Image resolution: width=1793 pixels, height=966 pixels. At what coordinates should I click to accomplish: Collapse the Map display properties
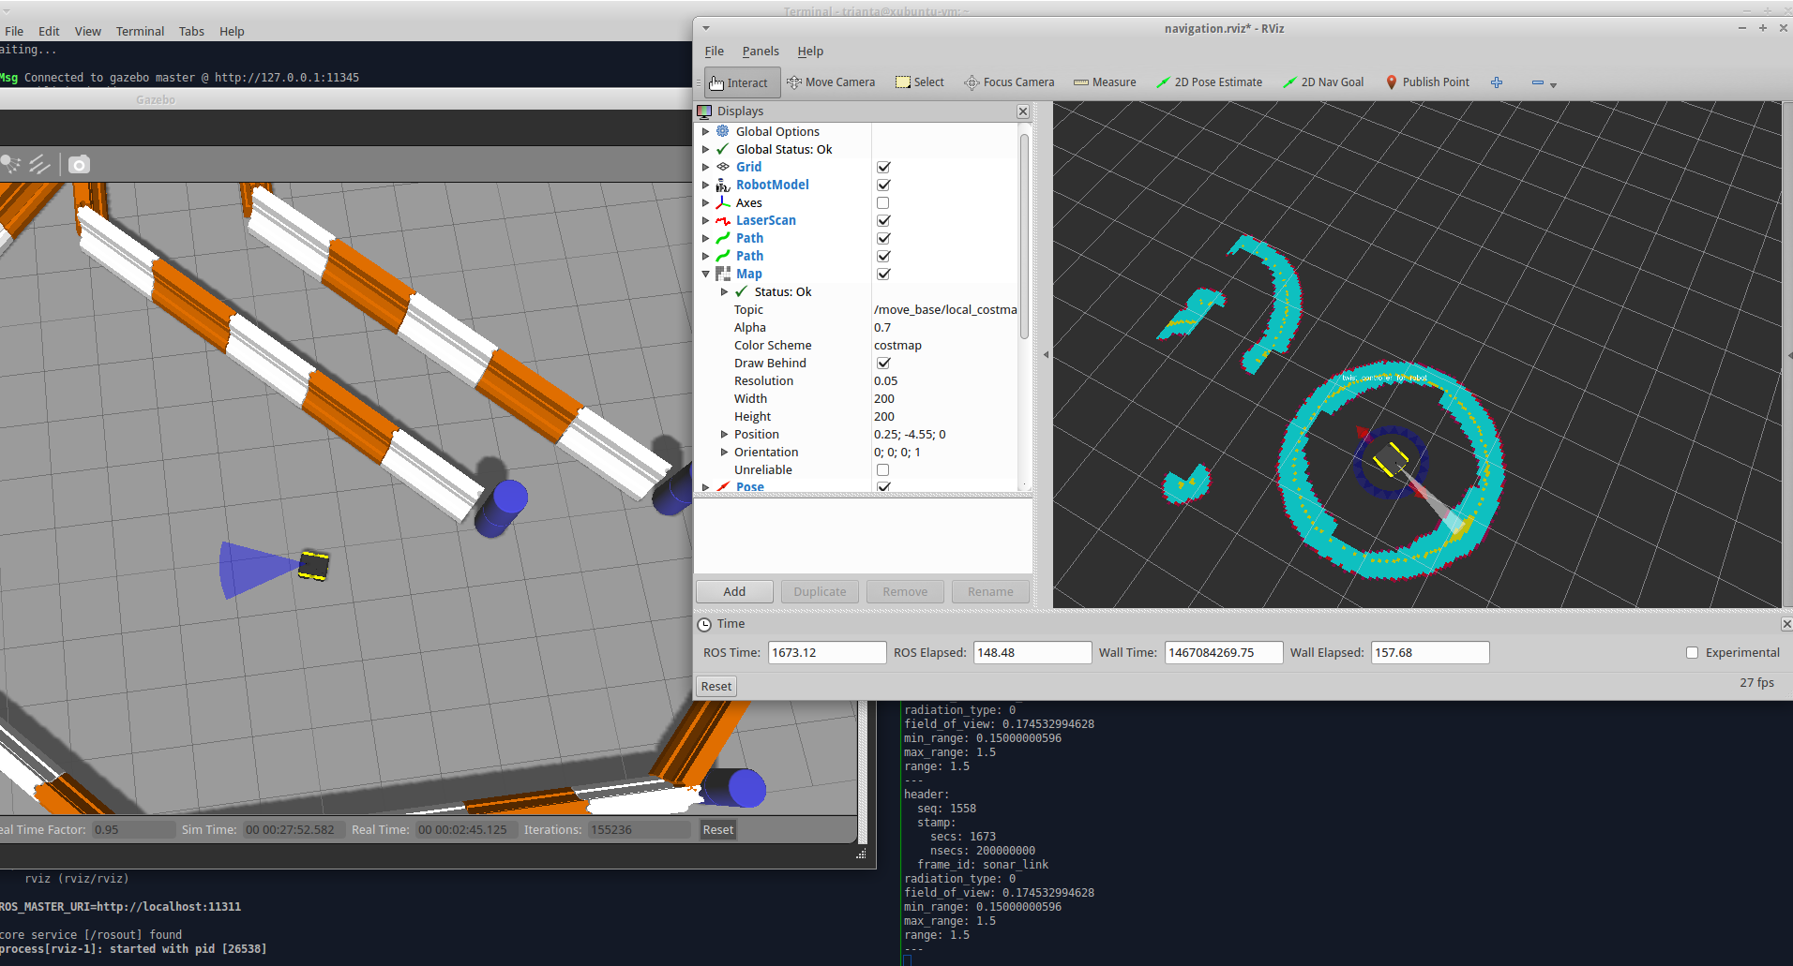point(706,274)
